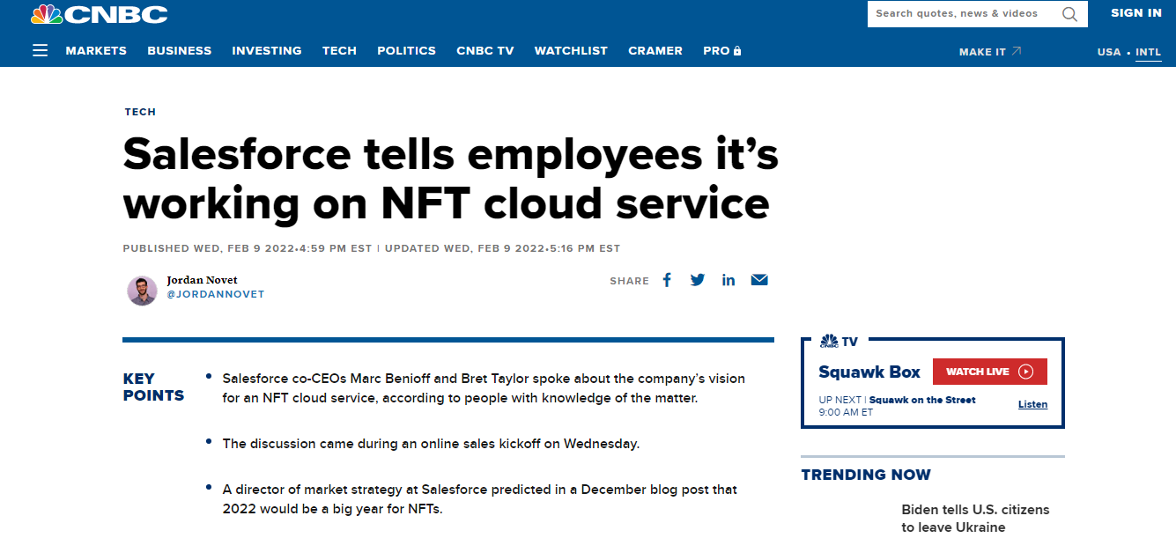Image resolution: width=1176 pixels, height=538 pixels.
Task: Click the PRO lock icon
Action: 737,51
